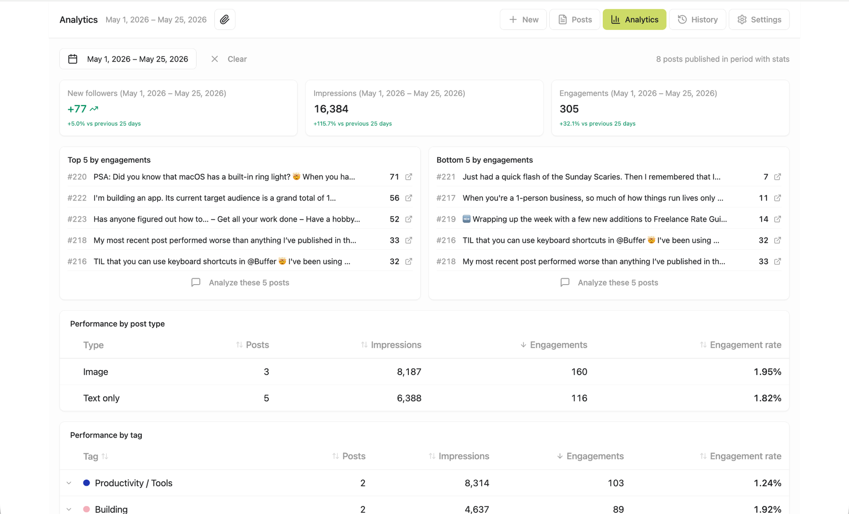Screen dimensions: 849x514
Task: Click the '8 posts published in period' text
Action: pyautogui.click(x=722, y=59)
